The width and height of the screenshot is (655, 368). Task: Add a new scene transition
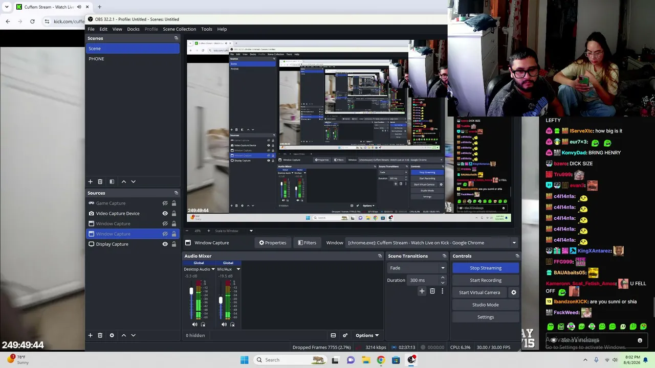[x=422, y=291]
